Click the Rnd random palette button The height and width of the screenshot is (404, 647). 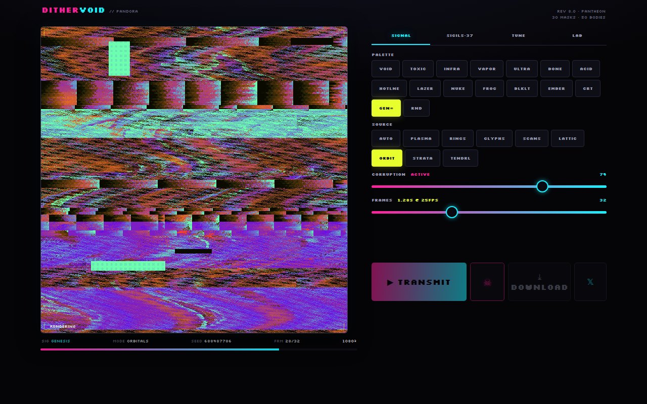(417, 108)
